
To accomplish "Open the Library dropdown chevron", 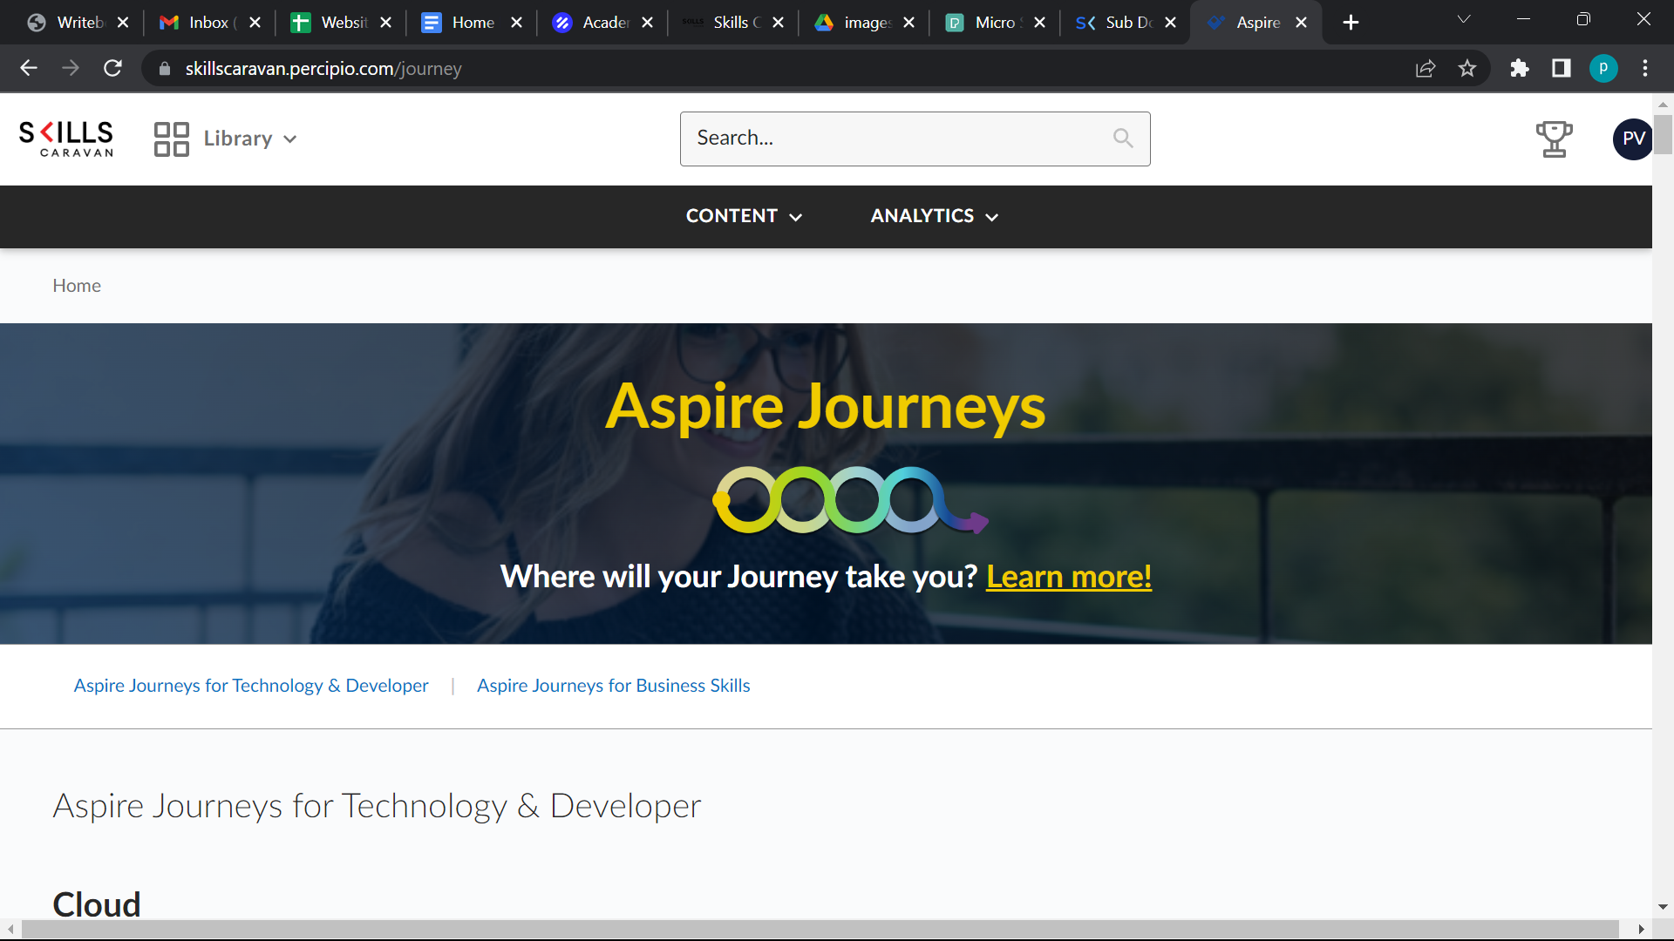I will tap(290, 139).
